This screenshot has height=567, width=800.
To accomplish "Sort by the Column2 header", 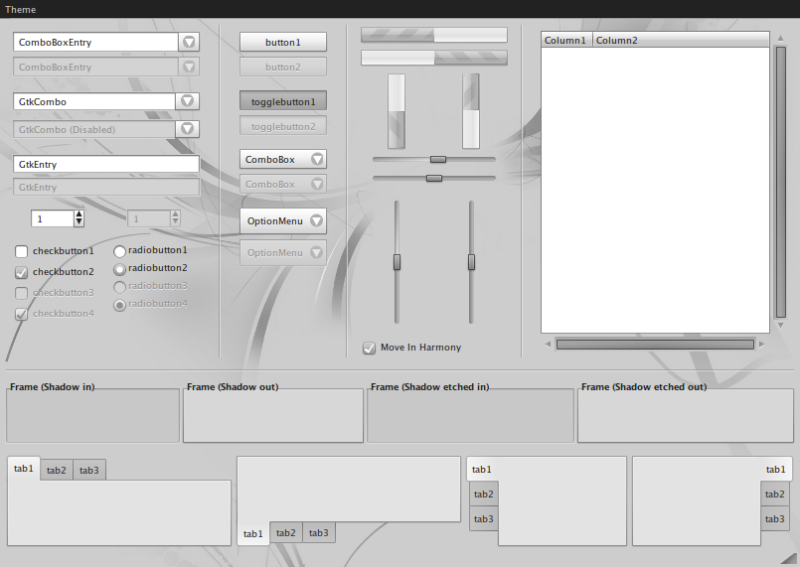I will pos(681,40).
